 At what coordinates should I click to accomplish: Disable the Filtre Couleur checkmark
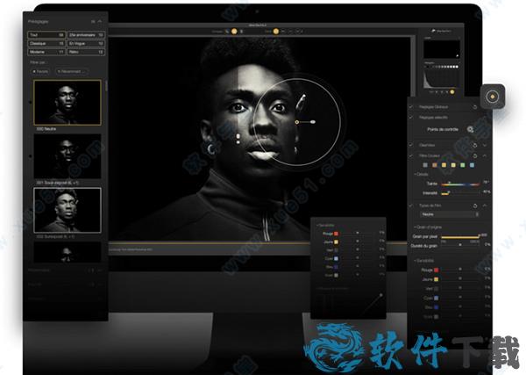[x=411, y=155]
